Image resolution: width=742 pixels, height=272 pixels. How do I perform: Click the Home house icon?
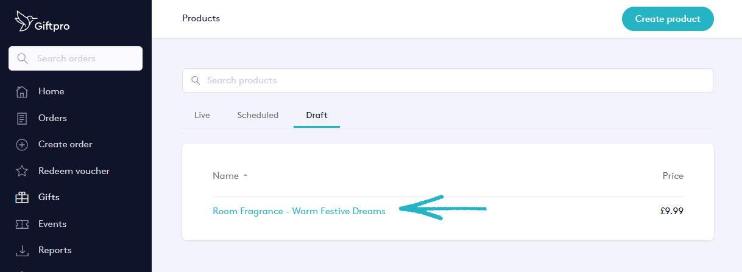(22, 92)
